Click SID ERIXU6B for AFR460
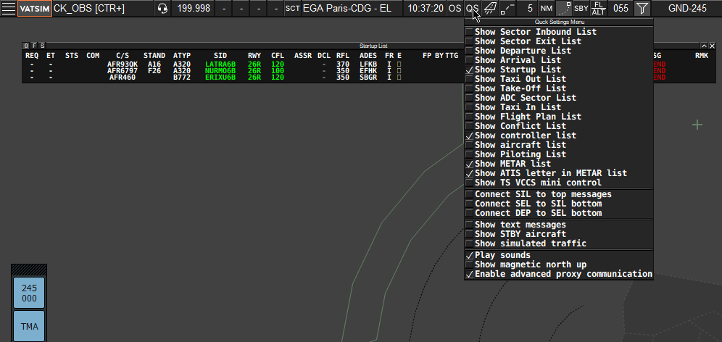Viewport: 722px width, 342px height. pos(220,78)
